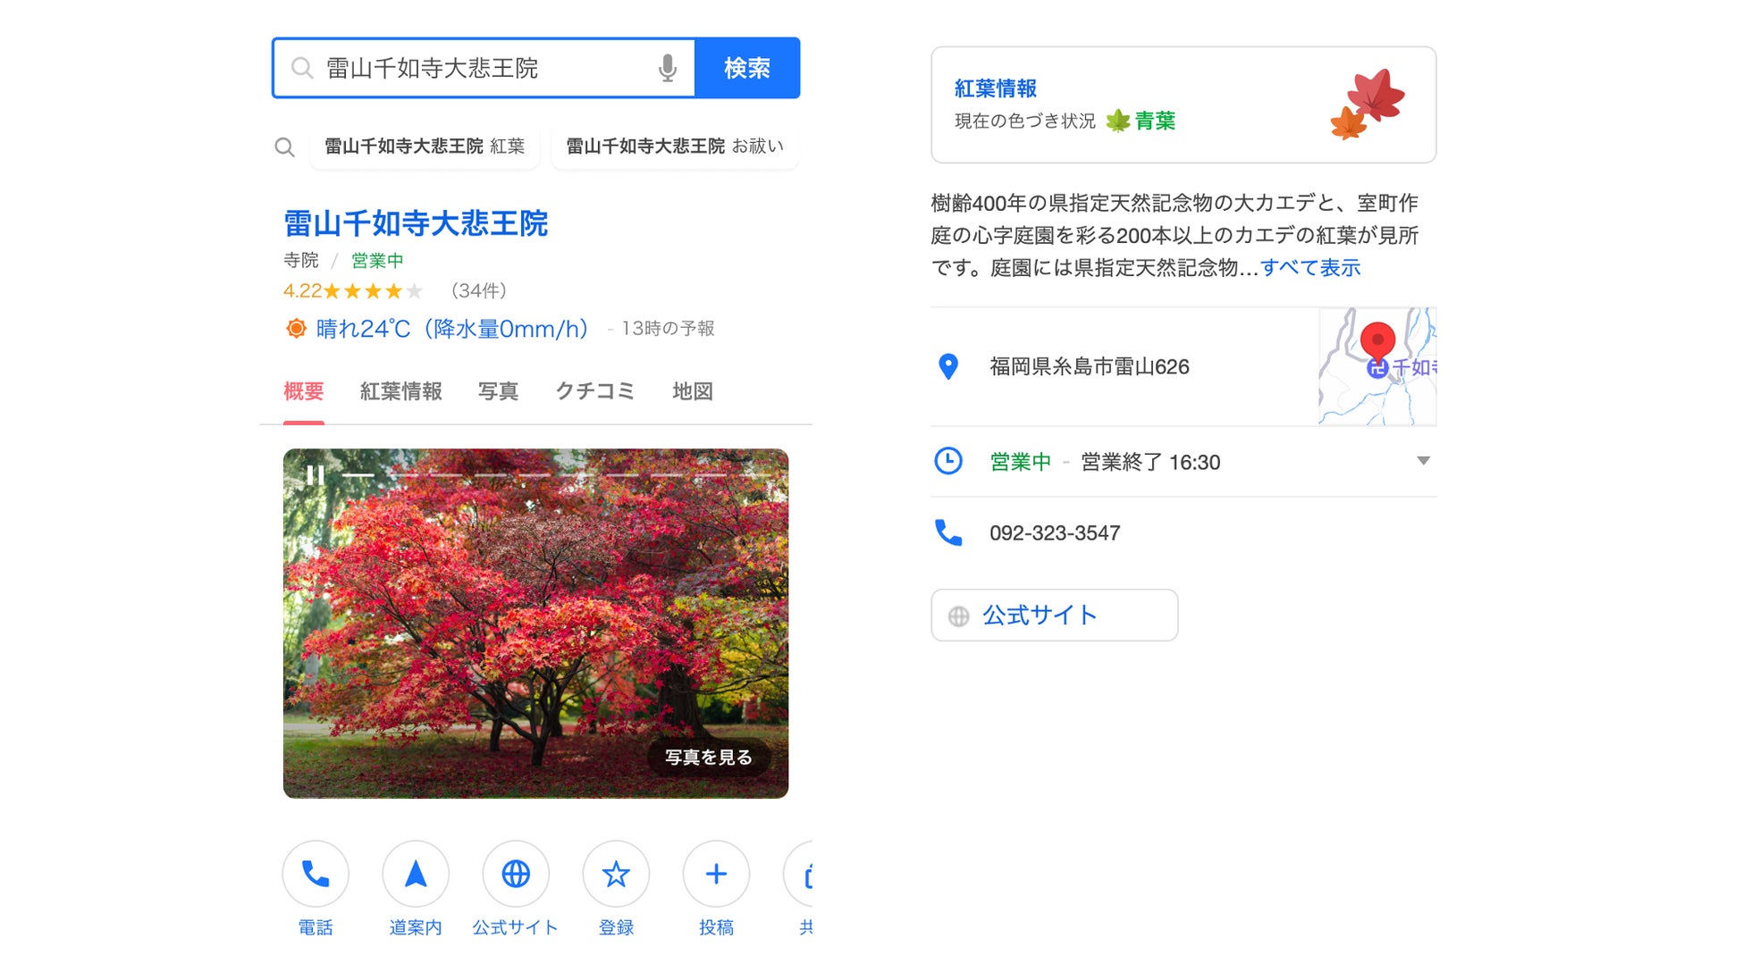Click the sunny weather forecast icon
Image resolution: width=1743 pixels, height=980 pixels.
(296, 329)
